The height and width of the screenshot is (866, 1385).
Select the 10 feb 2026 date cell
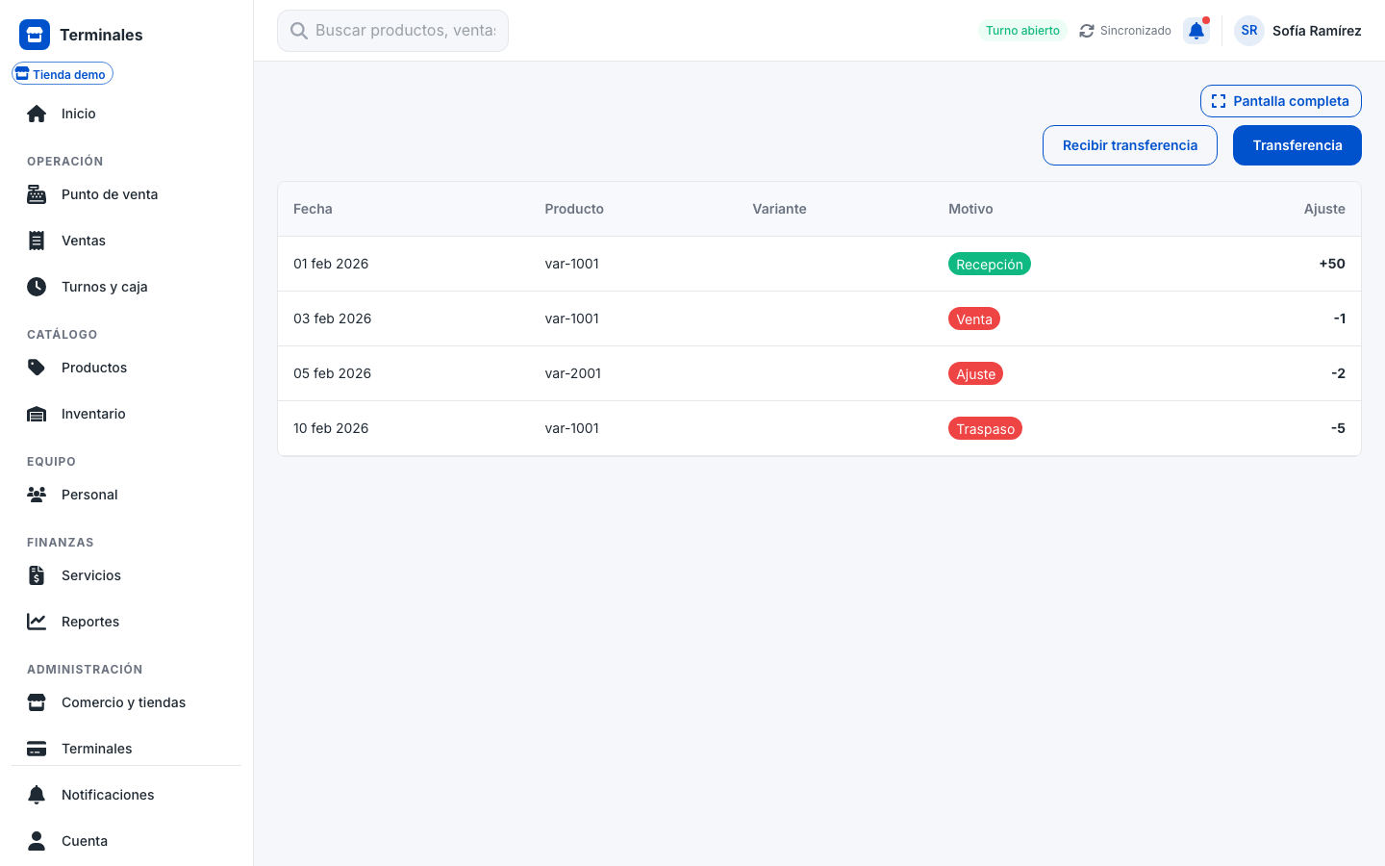click(x=331, y=428)
